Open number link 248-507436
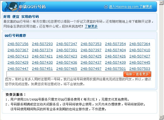This screenshot has height=120, width=164. coord(67,63)
